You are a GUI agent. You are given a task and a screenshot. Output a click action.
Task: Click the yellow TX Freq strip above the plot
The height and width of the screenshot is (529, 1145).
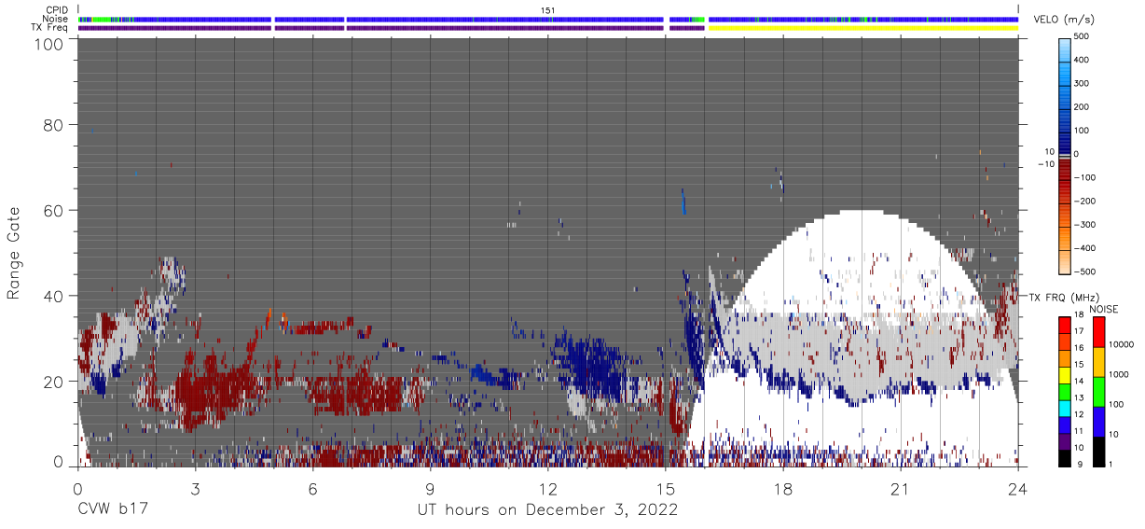click(863, 27)
